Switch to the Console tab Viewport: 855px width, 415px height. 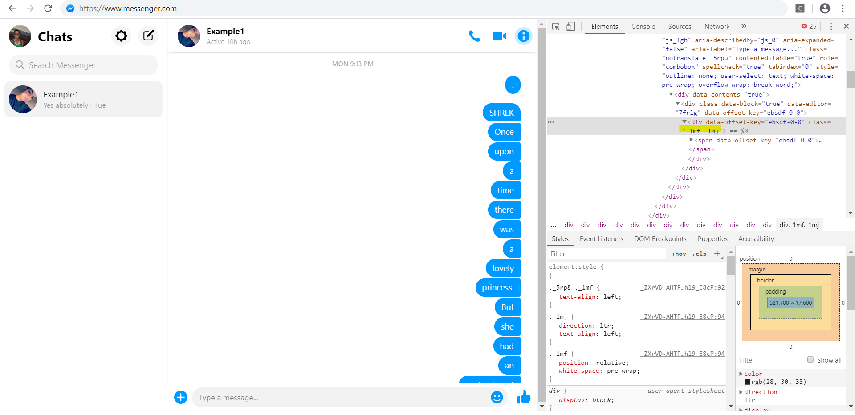643,27
